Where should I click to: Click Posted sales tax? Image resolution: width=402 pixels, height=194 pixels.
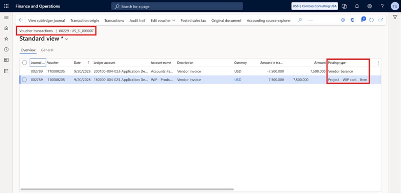(x=193, y=21)
